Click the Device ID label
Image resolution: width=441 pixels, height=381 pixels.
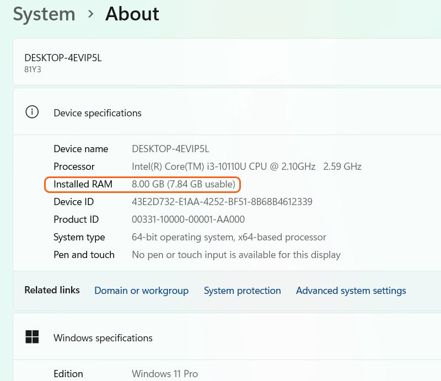point(74,202)
